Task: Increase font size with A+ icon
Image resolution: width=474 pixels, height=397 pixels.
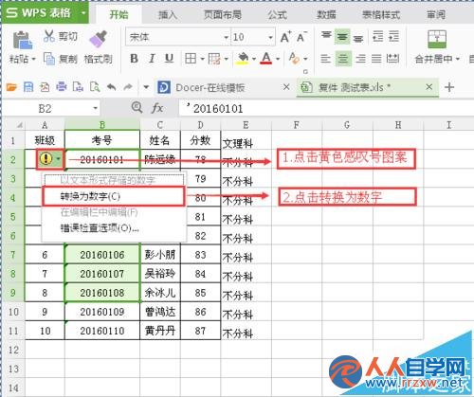Action: coord(286,37)
